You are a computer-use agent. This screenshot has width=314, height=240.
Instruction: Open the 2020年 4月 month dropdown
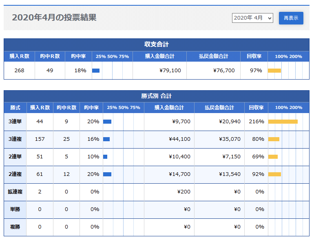[252, 18]
